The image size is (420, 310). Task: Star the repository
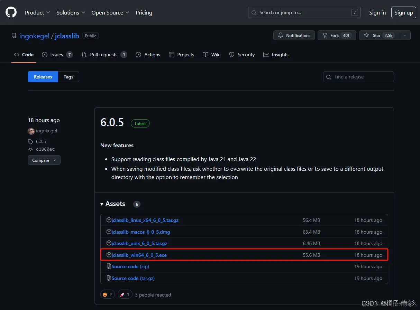(x=379, y=35)
